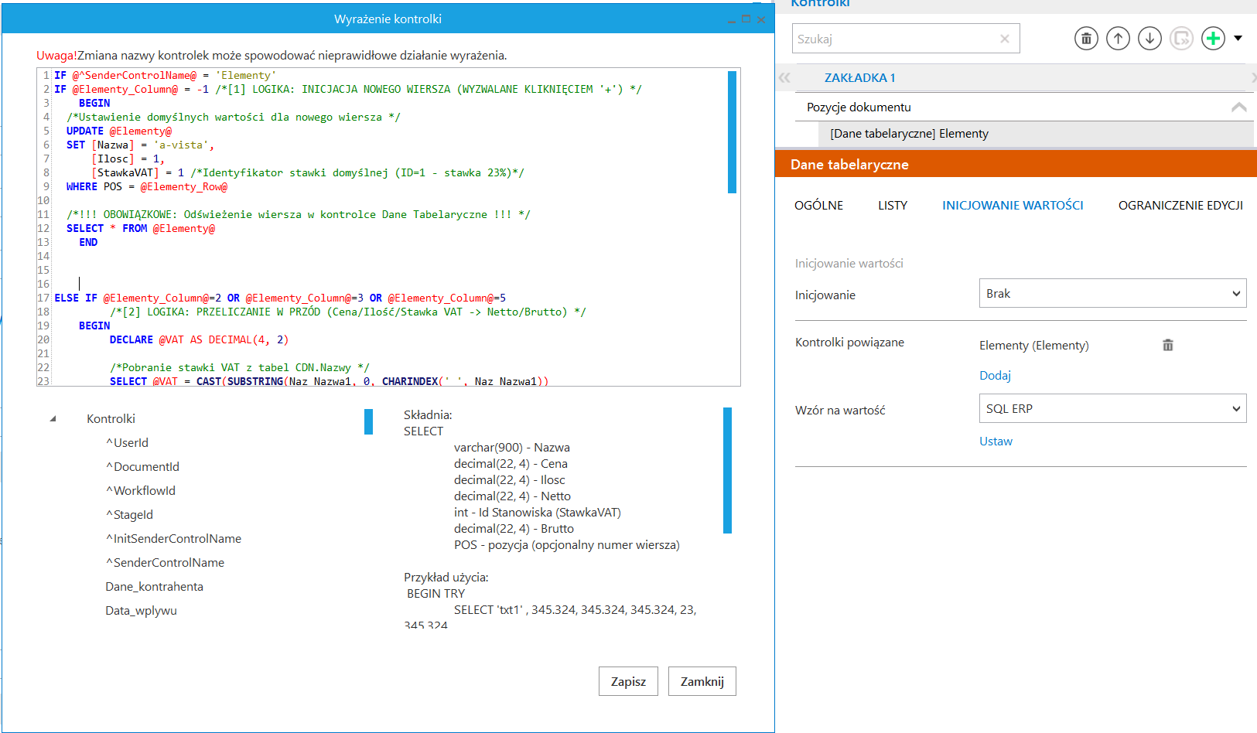Open the arrow menu beside the plus icon
The height and width of the screenshot is (733, 1257).
[x=1238, y=38]
